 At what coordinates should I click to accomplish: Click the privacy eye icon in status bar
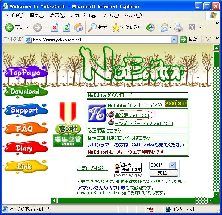pyautogui.click(x=150, y=209)
